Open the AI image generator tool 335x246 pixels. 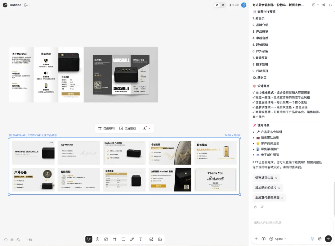click(x=151, y=239)
